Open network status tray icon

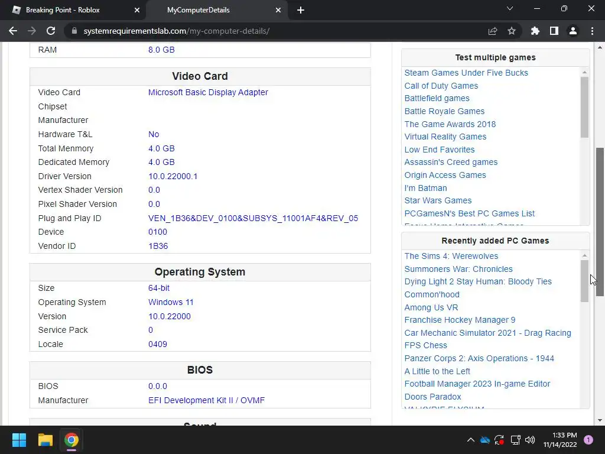515,440
